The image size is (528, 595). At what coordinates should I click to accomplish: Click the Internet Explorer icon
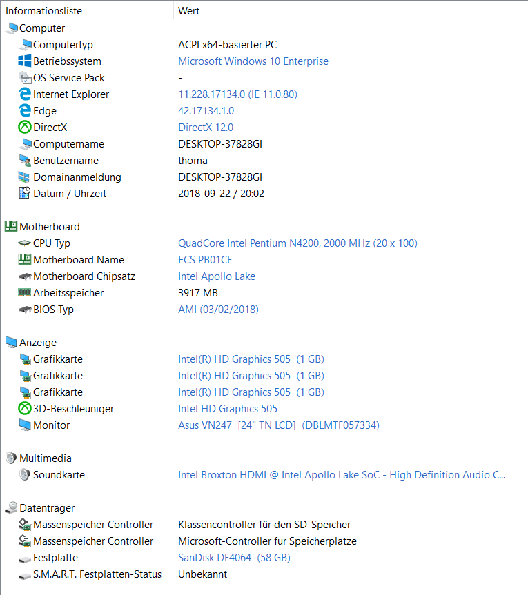pos(25,94)
